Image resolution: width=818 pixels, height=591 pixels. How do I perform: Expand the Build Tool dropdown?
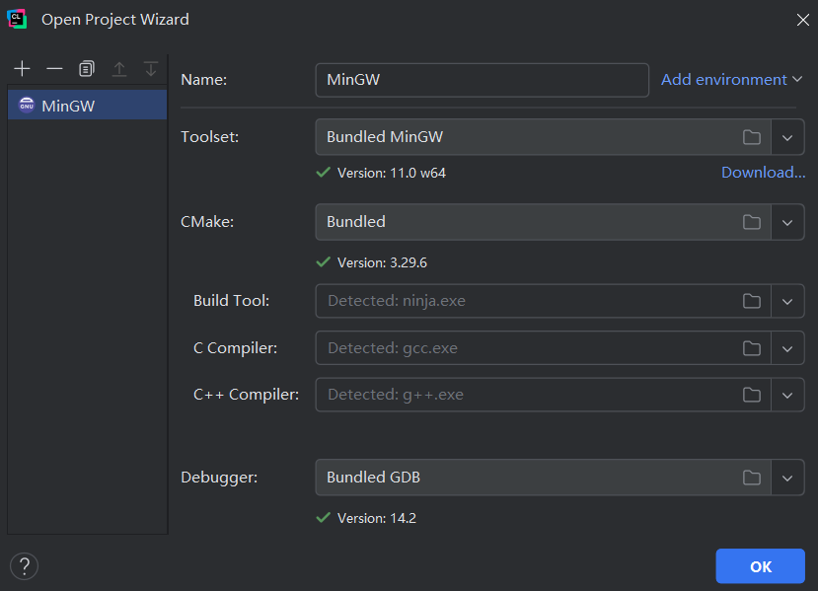click(x=787, y=301)
